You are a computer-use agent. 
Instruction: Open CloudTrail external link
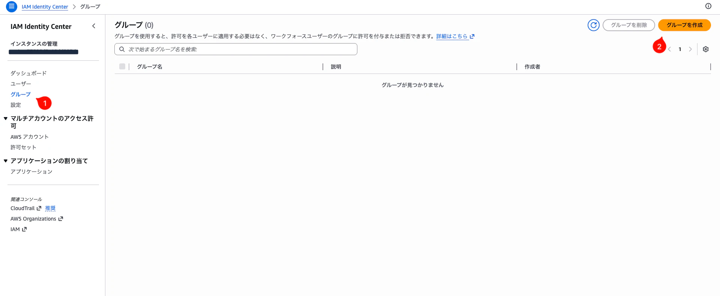click(26, 208)
